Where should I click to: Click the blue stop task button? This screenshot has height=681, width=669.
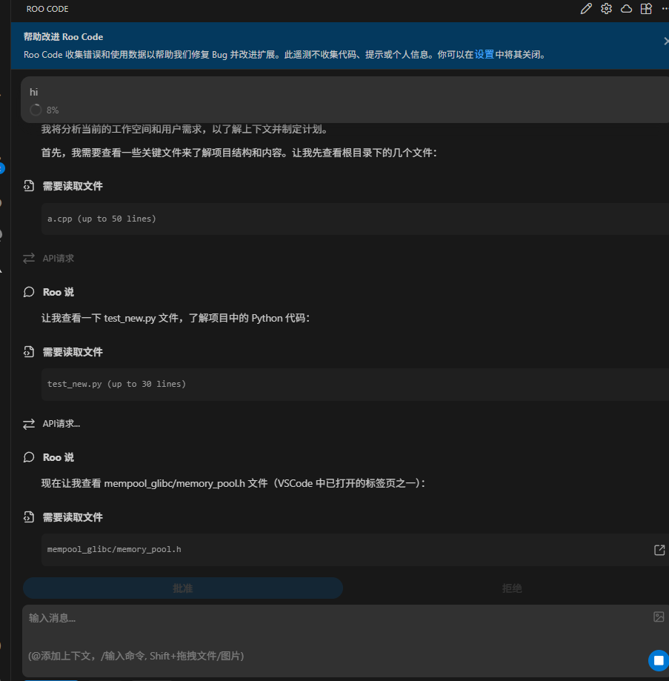tap(659, 660)
